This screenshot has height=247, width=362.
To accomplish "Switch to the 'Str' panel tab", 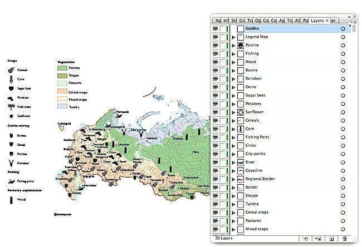I will [234, 21].
